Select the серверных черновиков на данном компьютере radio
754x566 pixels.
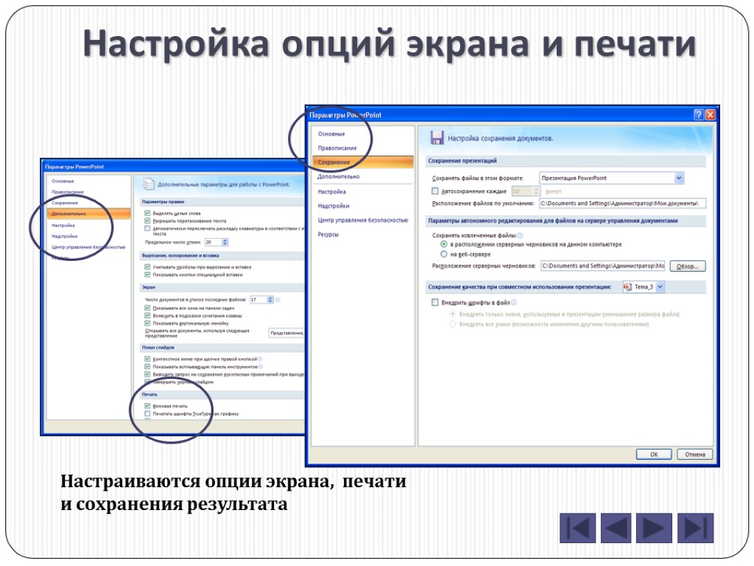coord(444,244)
